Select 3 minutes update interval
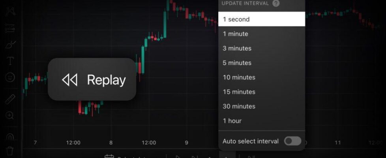 [x=261, y=48]
